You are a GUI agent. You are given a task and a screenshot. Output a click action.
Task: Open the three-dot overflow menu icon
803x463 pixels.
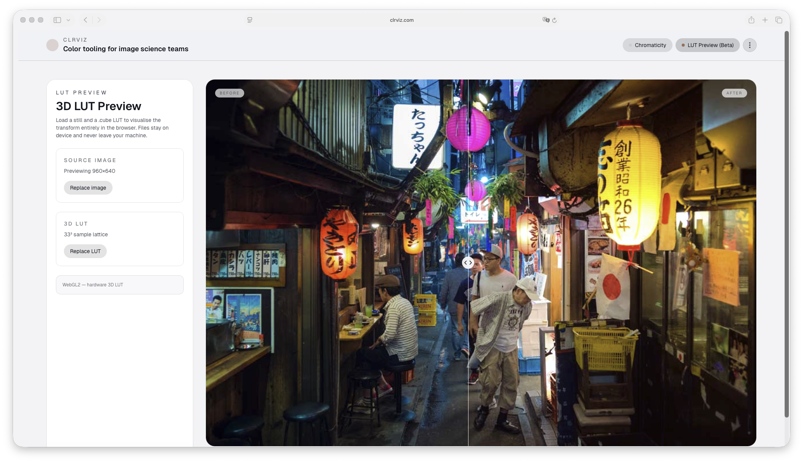(750, 45)
